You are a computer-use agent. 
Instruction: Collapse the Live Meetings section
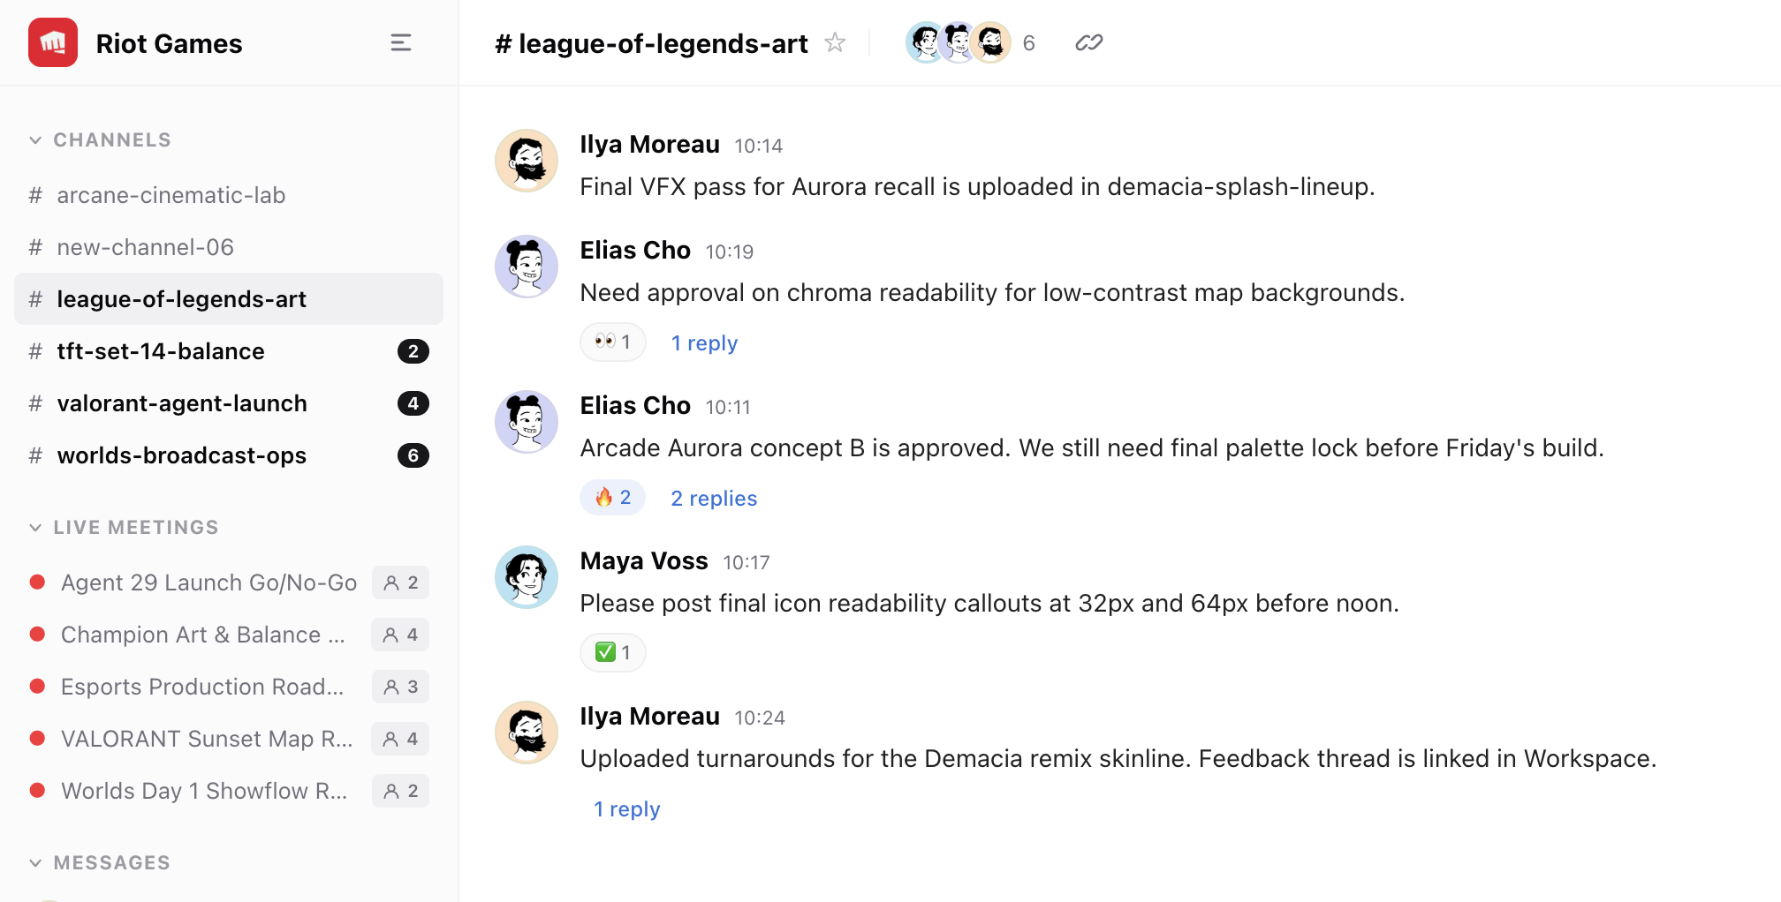[35, 528]
